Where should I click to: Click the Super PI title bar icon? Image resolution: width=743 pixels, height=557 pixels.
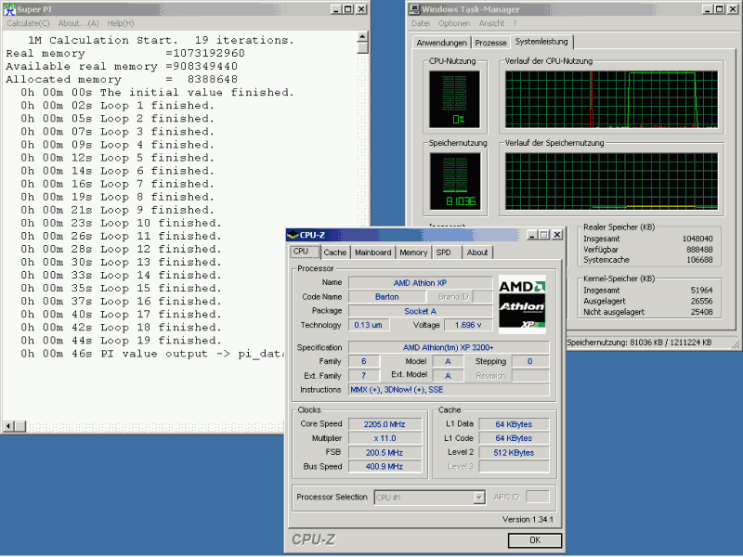click(x=9, y=9)
